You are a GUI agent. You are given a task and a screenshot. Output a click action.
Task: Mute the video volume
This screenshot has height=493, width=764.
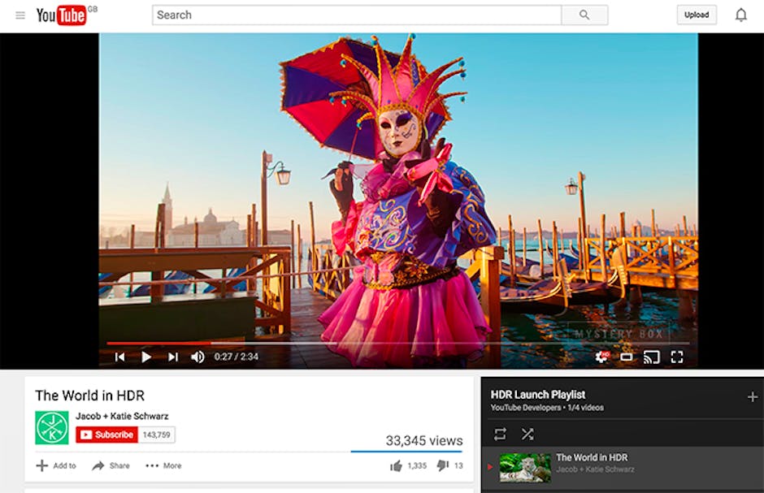[198, 357]
